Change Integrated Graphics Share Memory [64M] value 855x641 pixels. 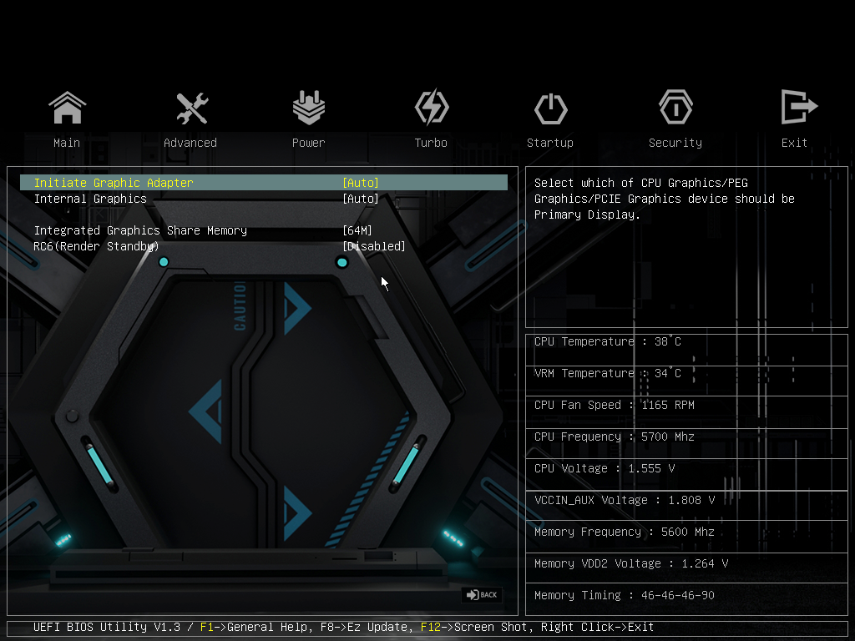(x=357, y=230)
